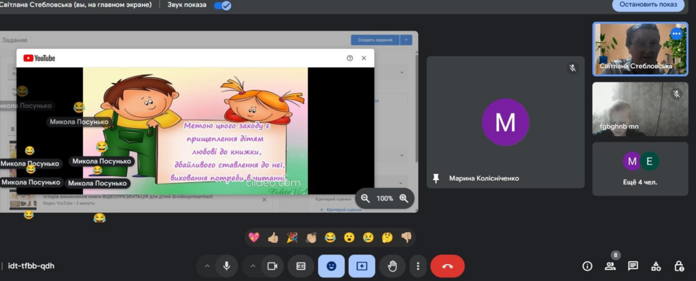Click the YouTube logo
The width and height of the screenshot is (696, 281).
click(39, 58)
